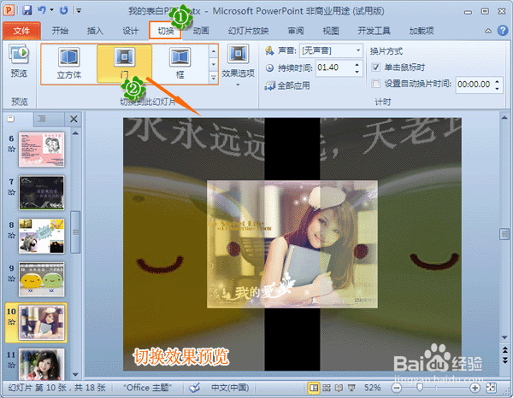Select the 框 transition effect
This screenshot has width=513, height=398.
click(180, 63)
